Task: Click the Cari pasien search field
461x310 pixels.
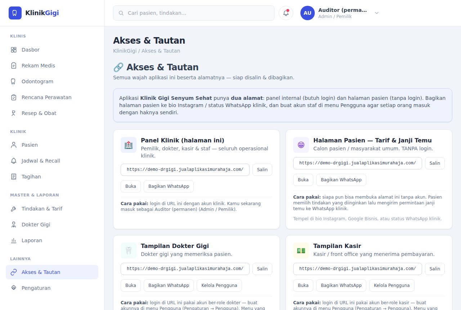Action: [194, 13]
